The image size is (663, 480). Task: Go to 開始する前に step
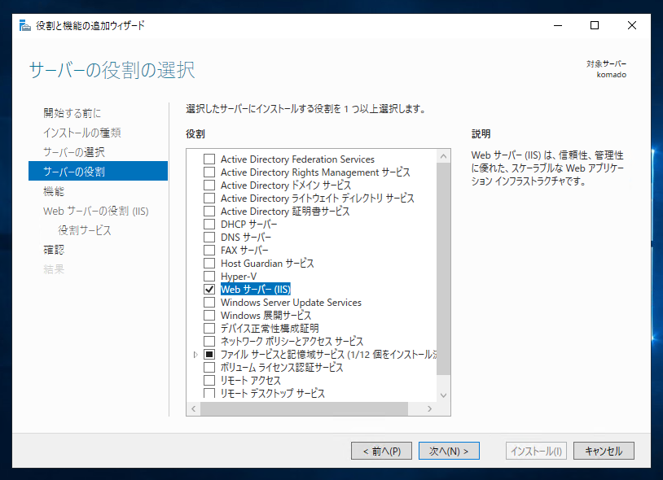(x=72, y=113)
